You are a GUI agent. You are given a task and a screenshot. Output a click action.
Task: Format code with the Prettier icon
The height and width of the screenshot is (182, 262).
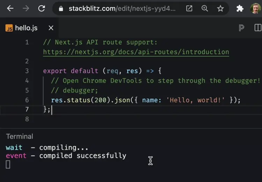click(241, 28)
